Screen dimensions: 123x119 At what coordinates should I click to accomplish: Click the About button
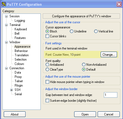tap(15, 114)
